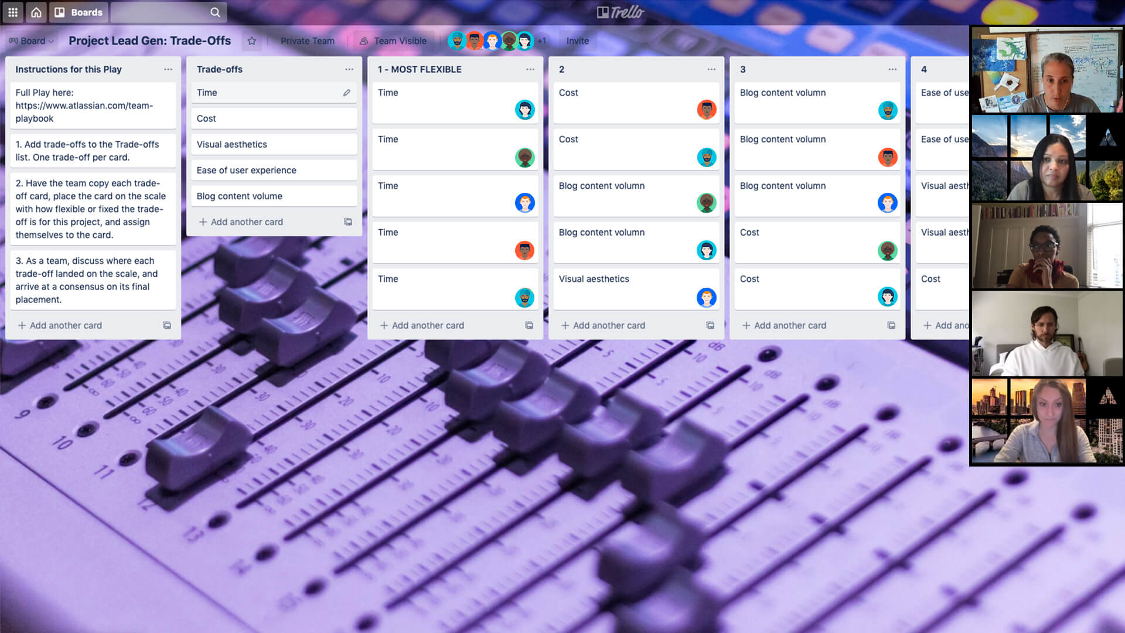Click the edit pencil icon on Time card
Viewport: 1125px width, 633px height.
tap(346, 92)
